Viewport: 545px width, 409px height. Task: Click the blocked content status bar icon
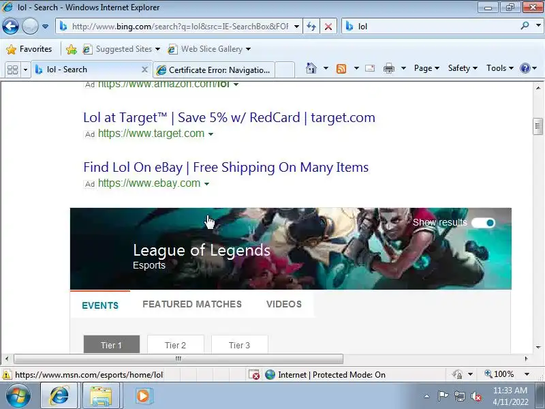pyautogui.click(x=253, y=374)
